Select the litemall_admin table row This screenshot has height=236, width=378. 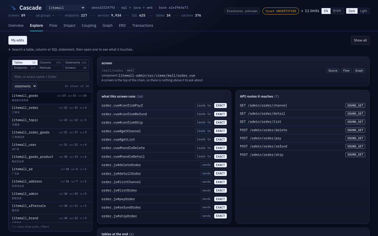[50, 196]
